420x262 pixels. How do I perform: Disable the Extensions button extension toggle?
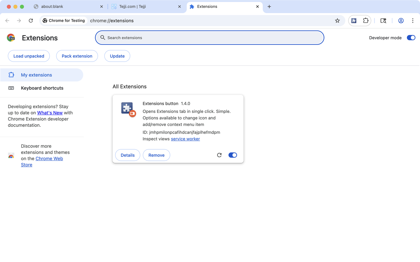pos(233,155)
